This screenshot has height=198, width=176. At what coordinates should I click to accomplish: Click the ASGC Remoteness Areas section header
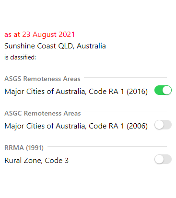coord(43,113)
